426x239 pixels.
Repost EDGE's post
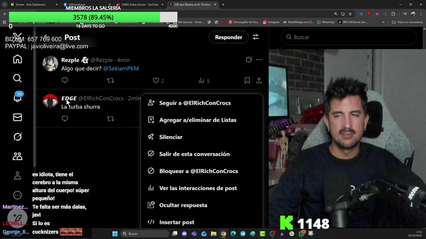110,119
